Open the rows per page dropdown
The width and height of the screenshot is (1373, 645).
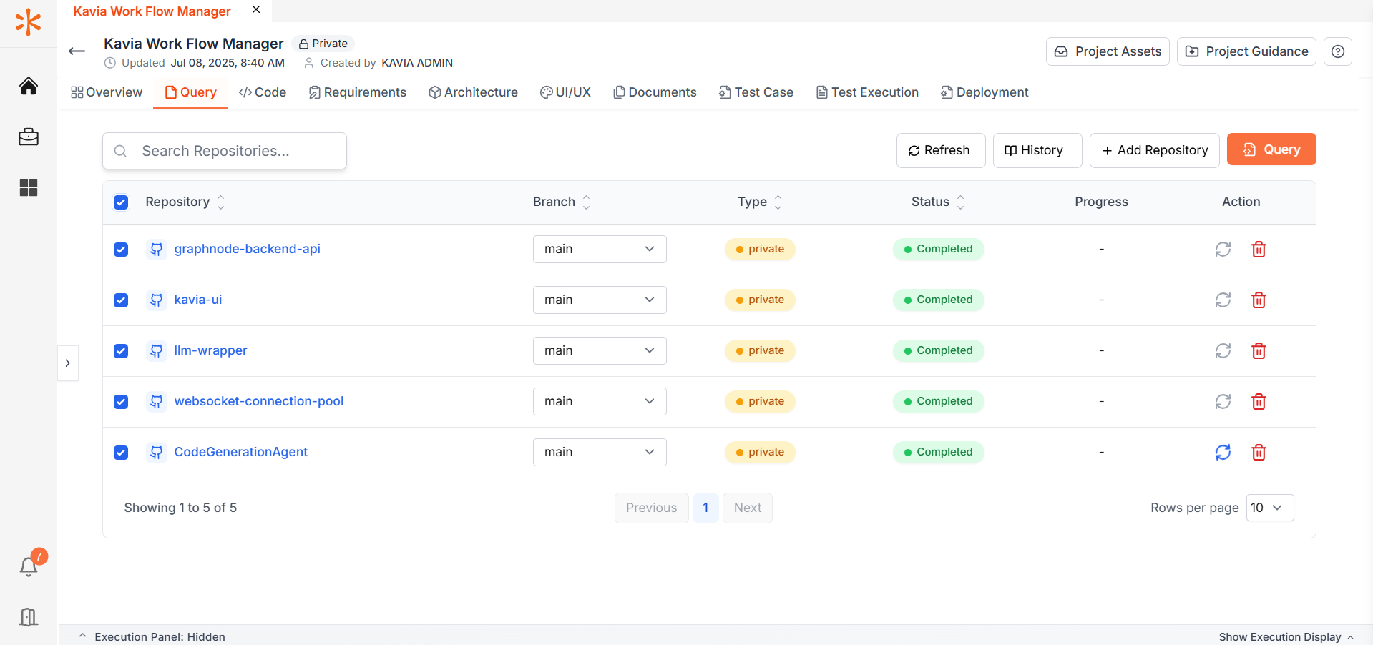(1269, 508)
